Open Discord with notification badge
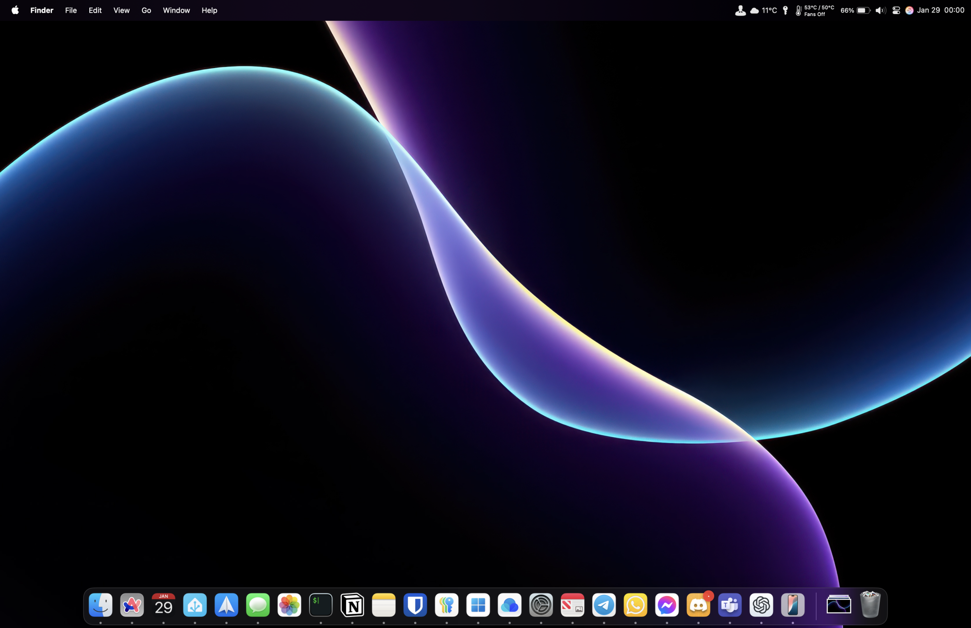Viewport: 971px width, 628px height. 698,605
